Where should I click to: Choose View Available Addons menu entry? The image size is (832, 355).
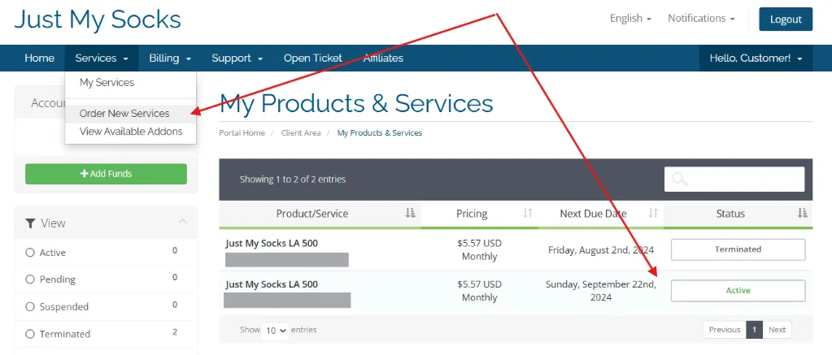pos(130,132)
